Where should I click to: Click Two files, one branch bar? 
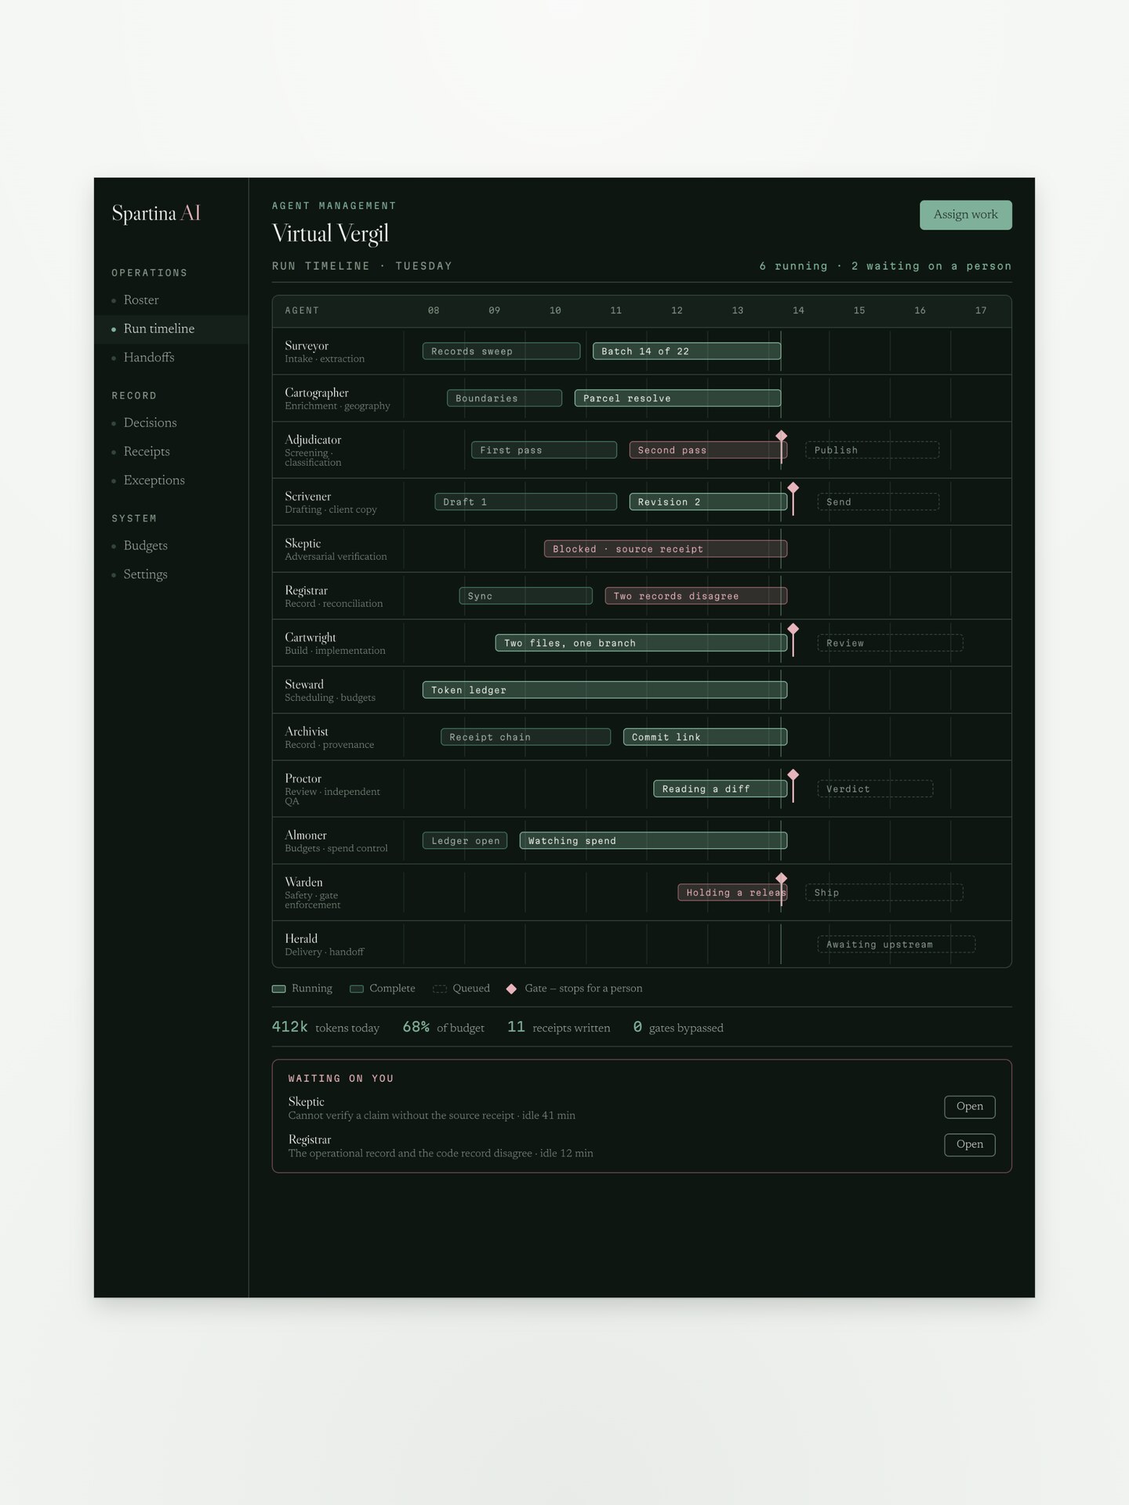[641, 643]
